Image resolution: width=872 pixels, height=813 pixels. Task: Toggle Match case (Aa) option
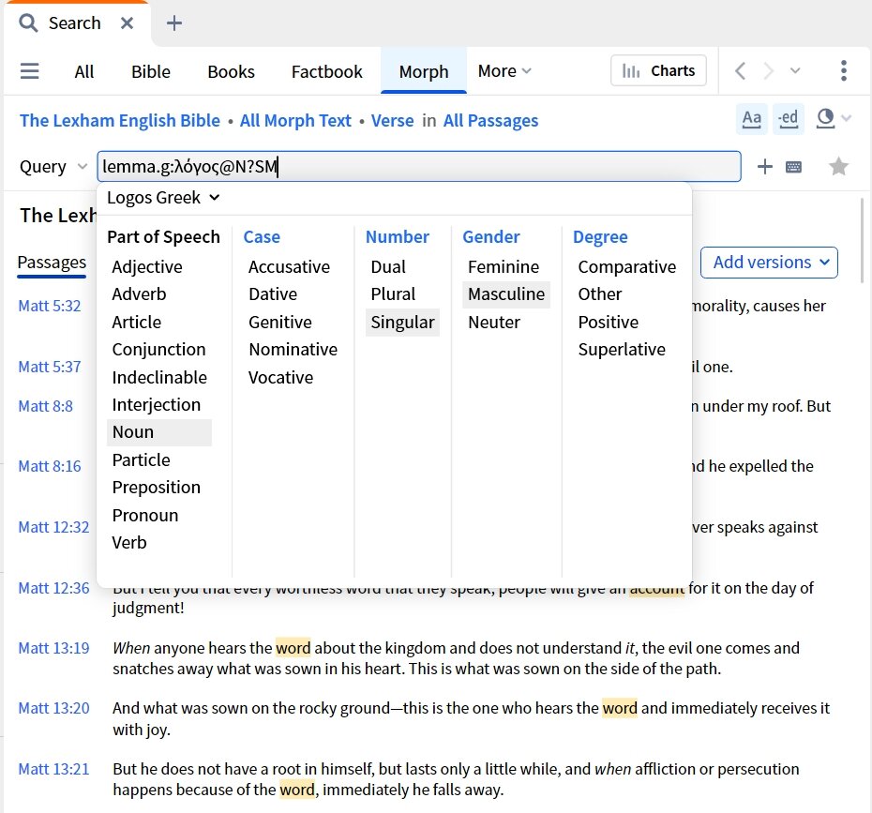tap(752, 118)
